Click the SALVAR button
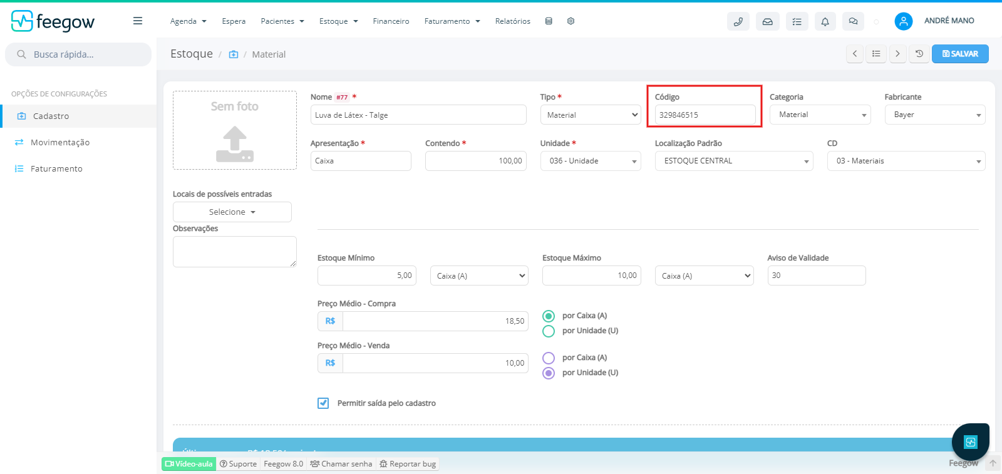1002x474 pixels. click(960, 54)
